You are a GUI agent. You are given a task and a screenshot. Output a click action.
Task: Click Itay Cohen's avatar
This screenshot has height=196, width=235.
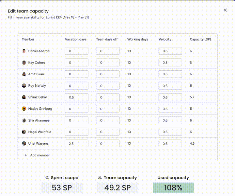(x=24, y=62)
